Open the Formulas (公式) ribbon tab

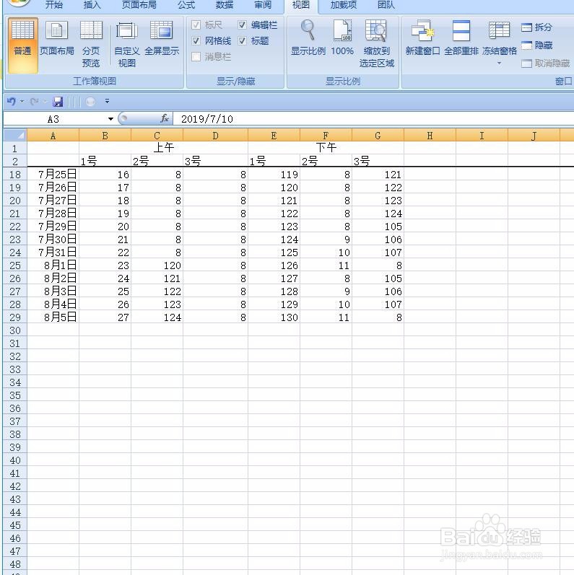(x=186, y=5)
